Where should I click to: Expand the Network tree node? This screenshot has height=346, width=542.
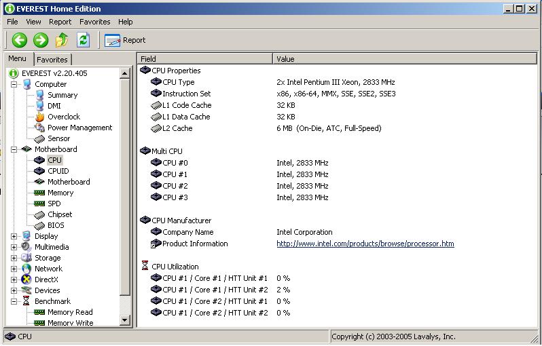(x=14, y=269)
